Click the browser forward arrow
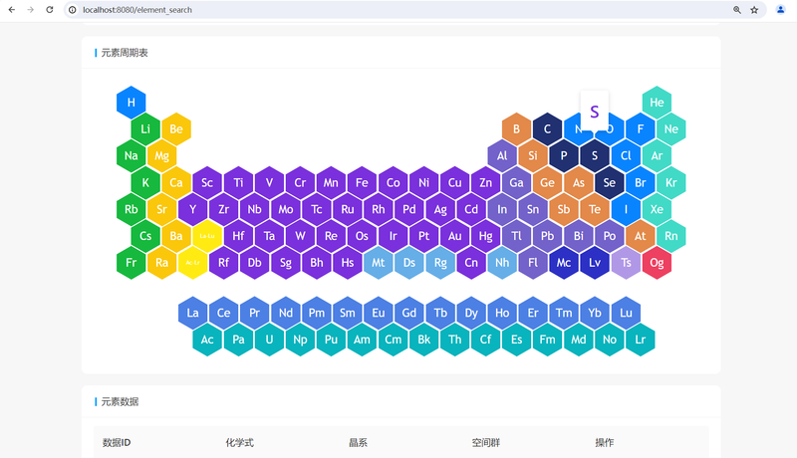This screenshot has width=797, height=458. tap(31, 10)
